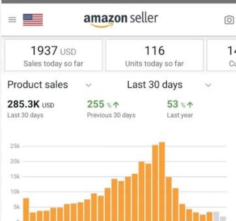Select the Product sales metric label
Screen dimensions: 236x221
pyautogui.click(x=38, y=85)
